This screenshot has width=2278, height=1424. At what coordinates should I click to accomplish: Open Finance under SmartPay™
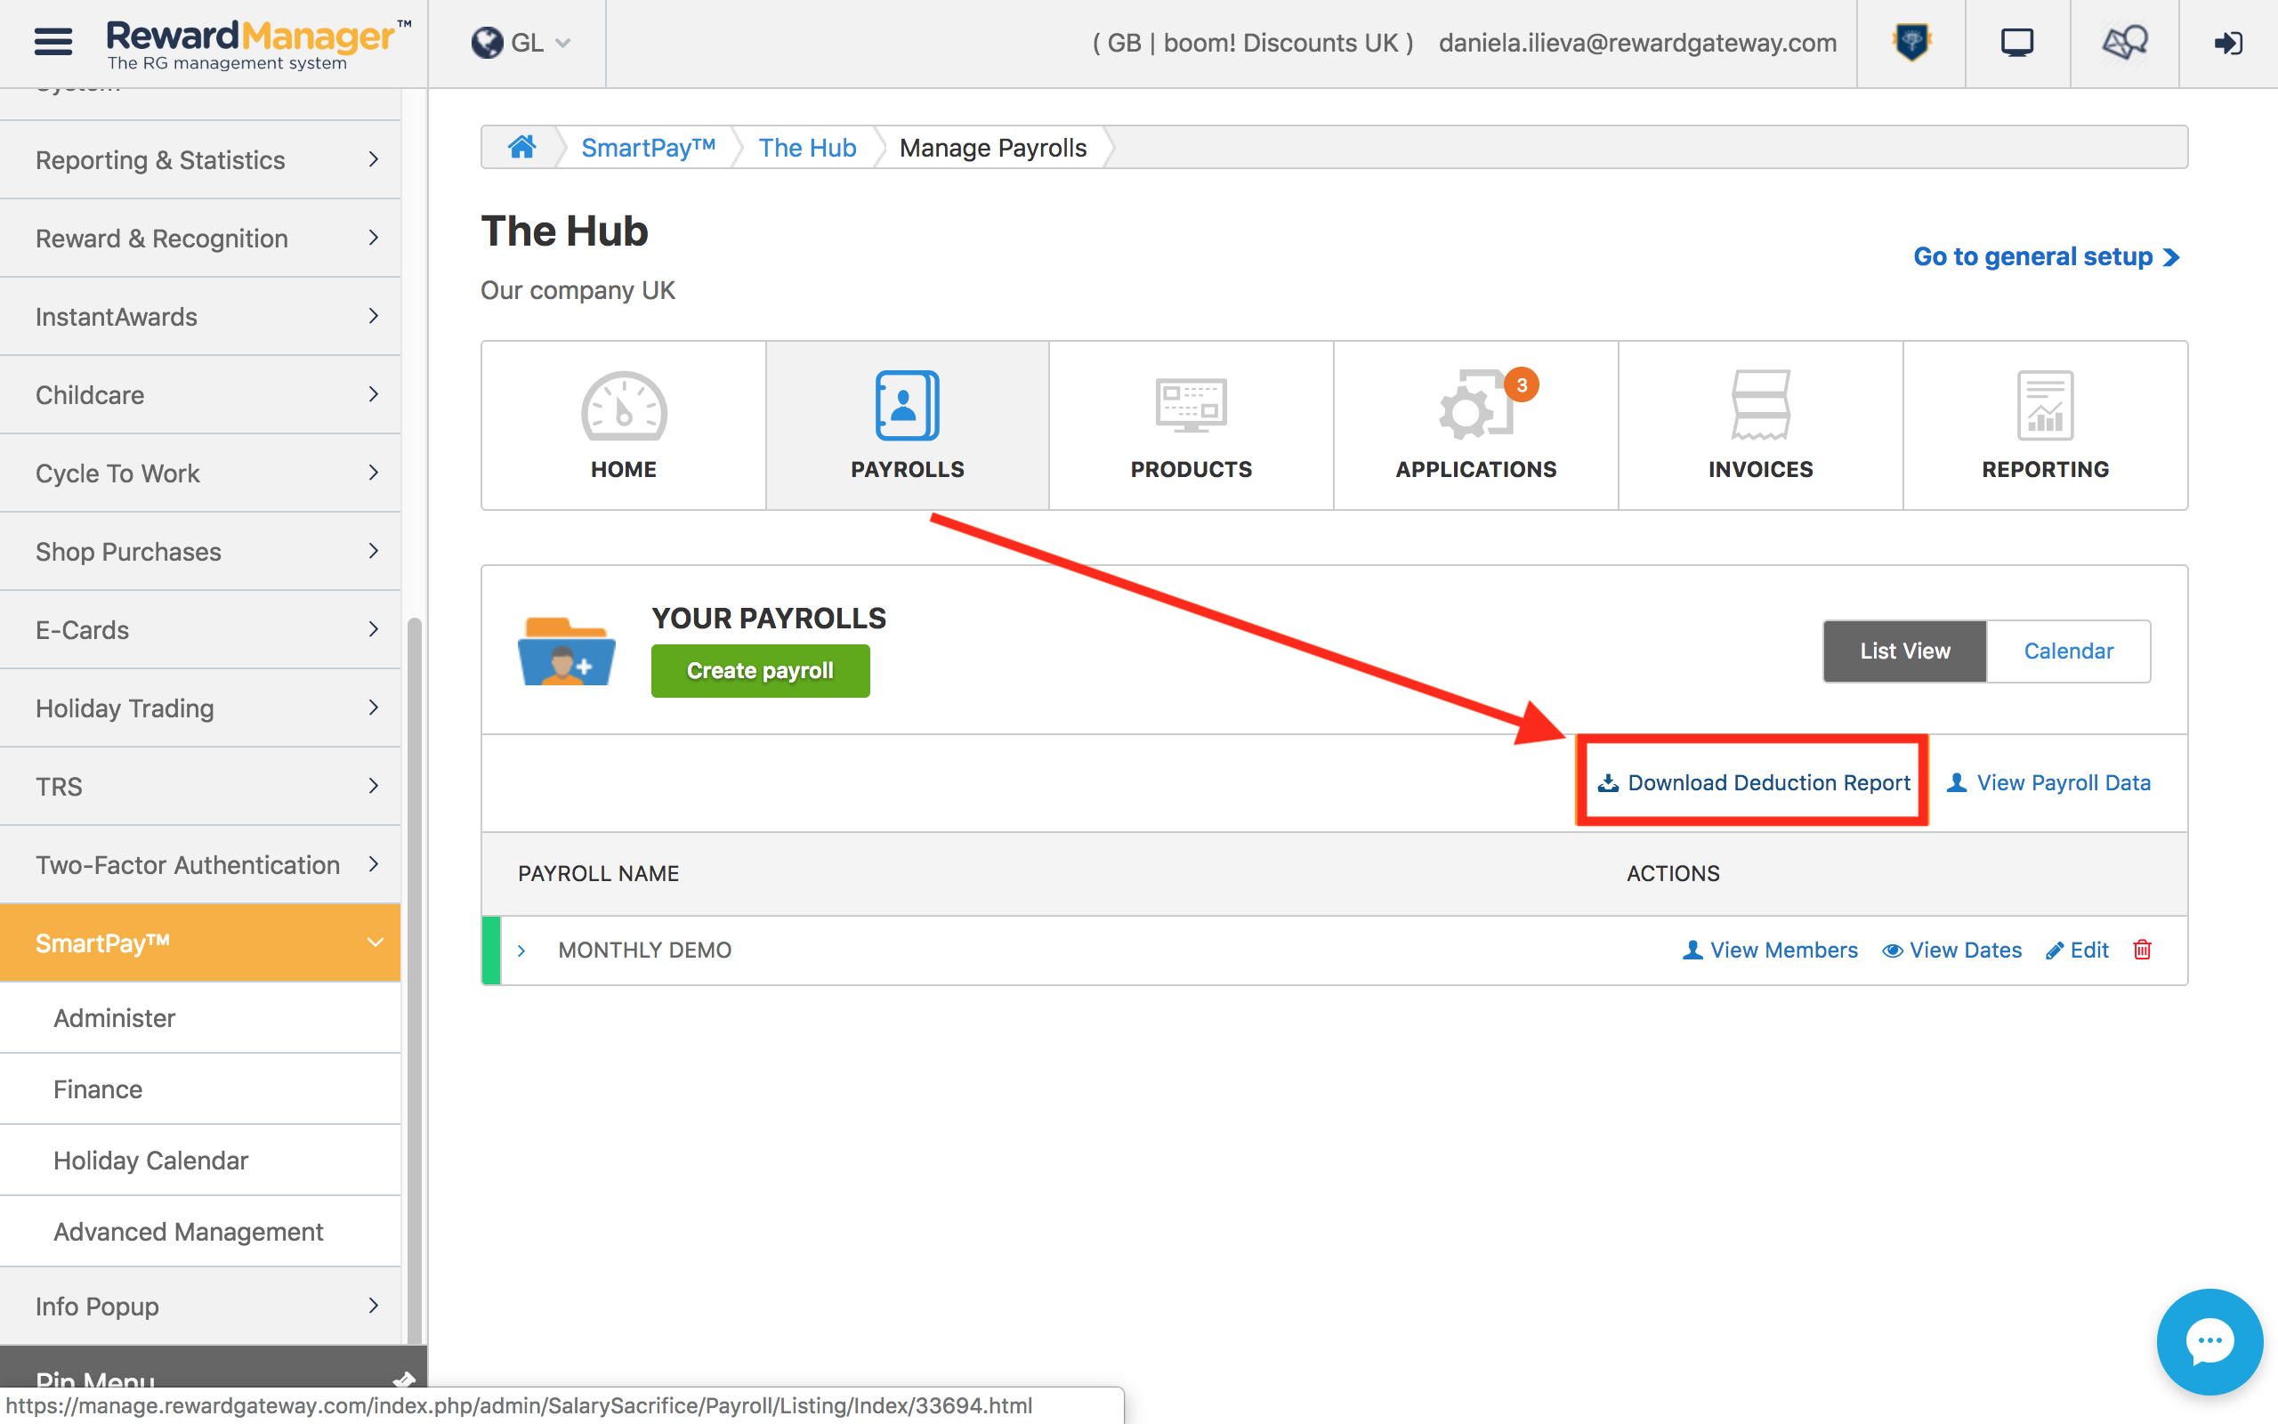coord(200,1088)
